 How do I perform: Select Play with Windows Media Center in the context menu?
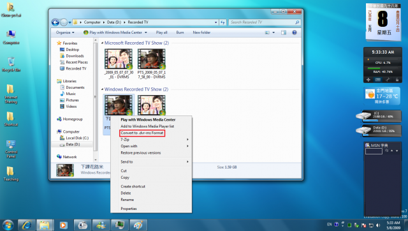tap(148, 119)
